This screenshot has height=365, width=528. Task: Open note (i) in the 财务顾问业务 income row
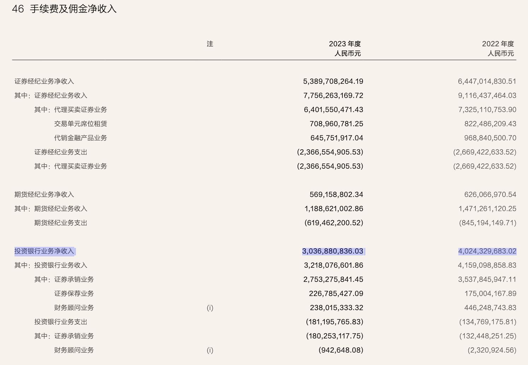pyautogui.click(x=210, y=308)
